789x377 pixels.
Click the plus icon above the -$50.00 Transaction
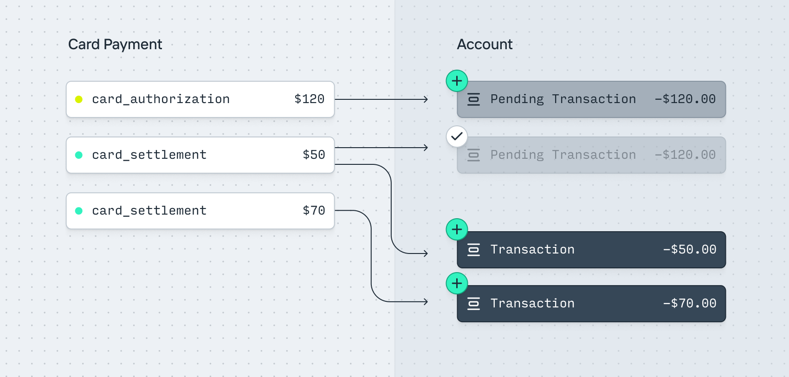pyautogui.click(x=457, y=229)
